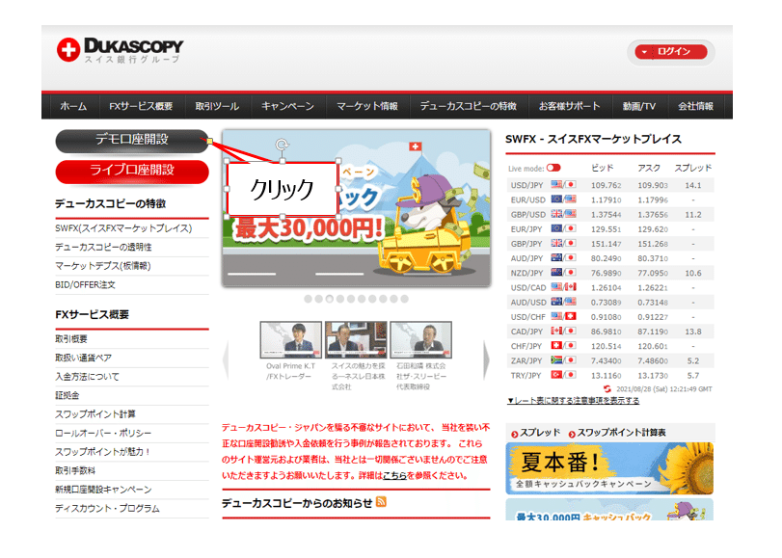Open ディスカウント・プログラム link

pyautogui.click(x=107, y=509)
